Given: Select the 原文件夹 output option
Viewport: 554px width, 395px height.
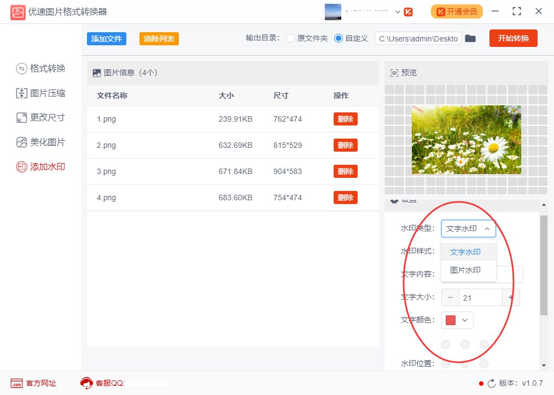Looking at the screenshot, I should pyautogui.click(x=290, y=38).
